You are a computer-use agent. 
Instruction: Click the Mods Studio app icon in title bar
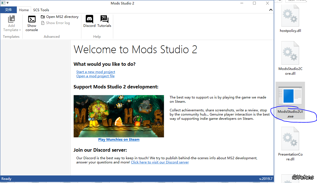click(x=3, y=3)
